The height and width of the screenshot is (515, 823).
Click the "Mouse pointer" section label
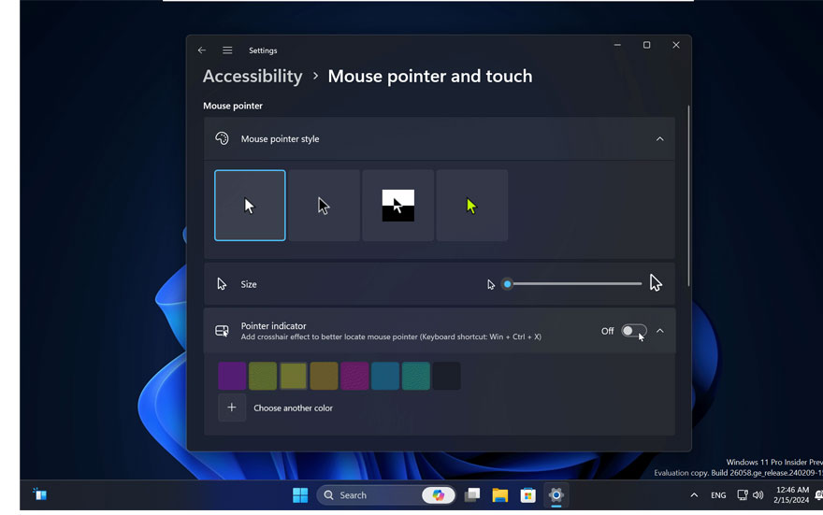[233, 106]
